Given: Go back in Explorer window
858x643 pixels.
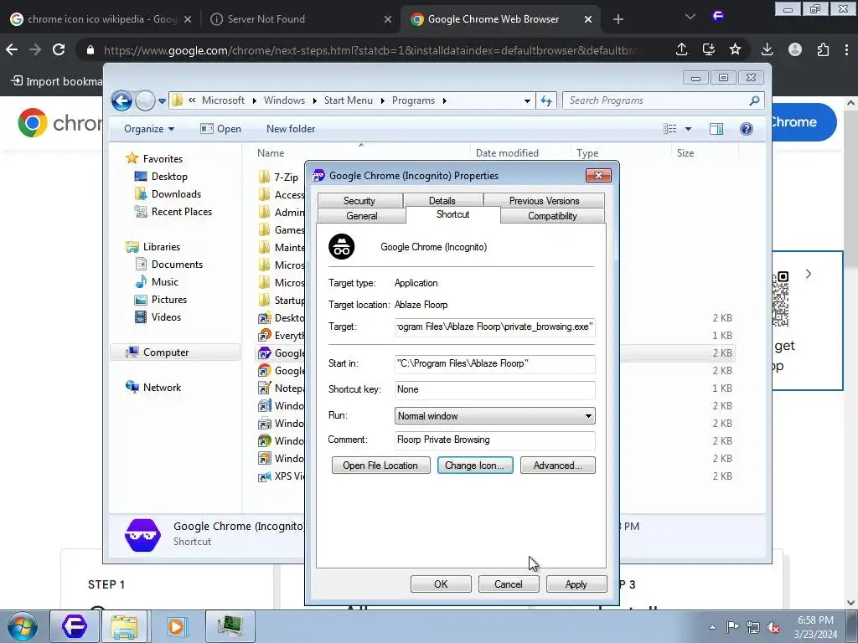Looking at the screenshot, I should [121, 100].
